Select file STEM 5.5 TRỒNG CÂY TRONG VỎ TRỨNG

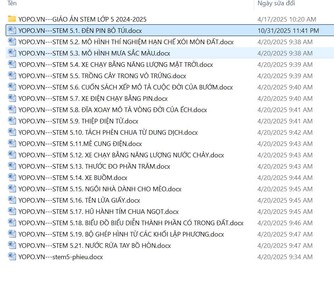102,76
